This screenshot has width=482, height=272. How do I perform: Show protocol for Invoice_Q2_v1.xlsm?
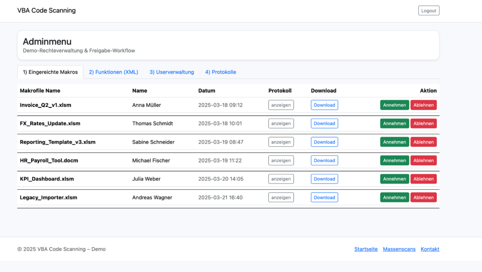[281, 105]
